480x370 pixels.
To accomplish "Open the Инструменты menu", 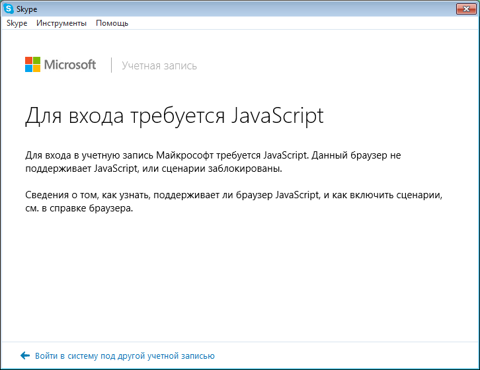I will coord(61,23).
